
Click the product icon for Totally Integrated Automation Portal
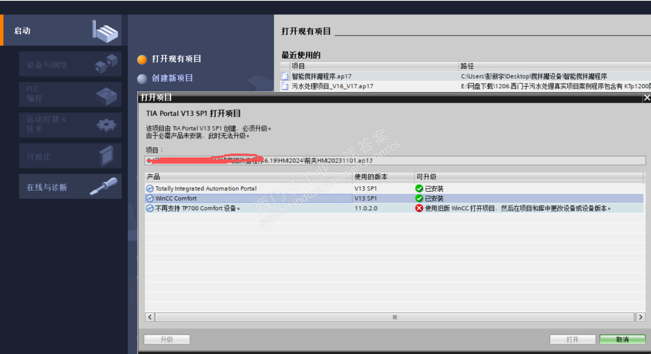click(x=150, y=189)
